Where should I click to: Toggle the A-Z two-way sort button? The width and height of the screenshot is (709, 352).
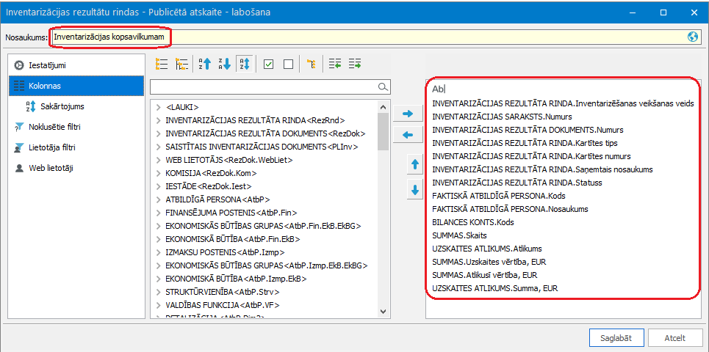[x=245, y=65]
